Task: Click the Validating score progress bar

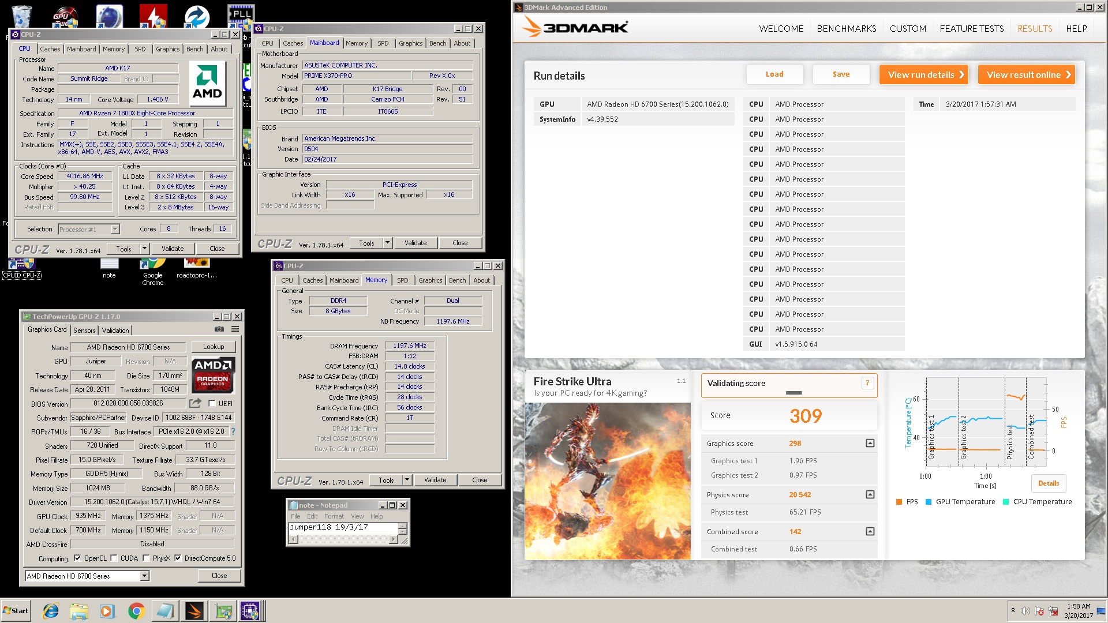Action: (793, 393)
